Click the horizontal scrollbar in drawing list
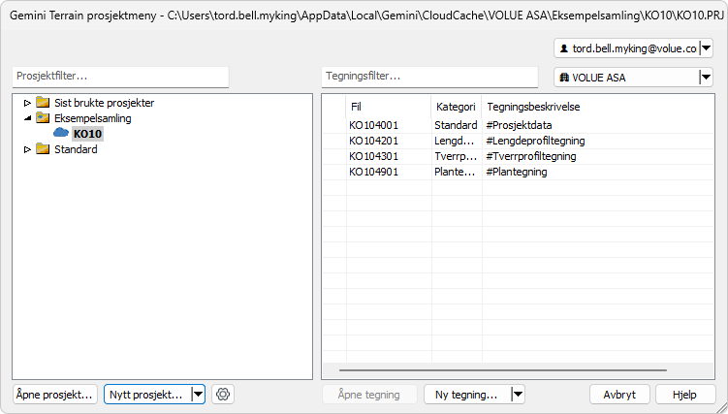Screen dimensions: 728x414 (502, 370)
